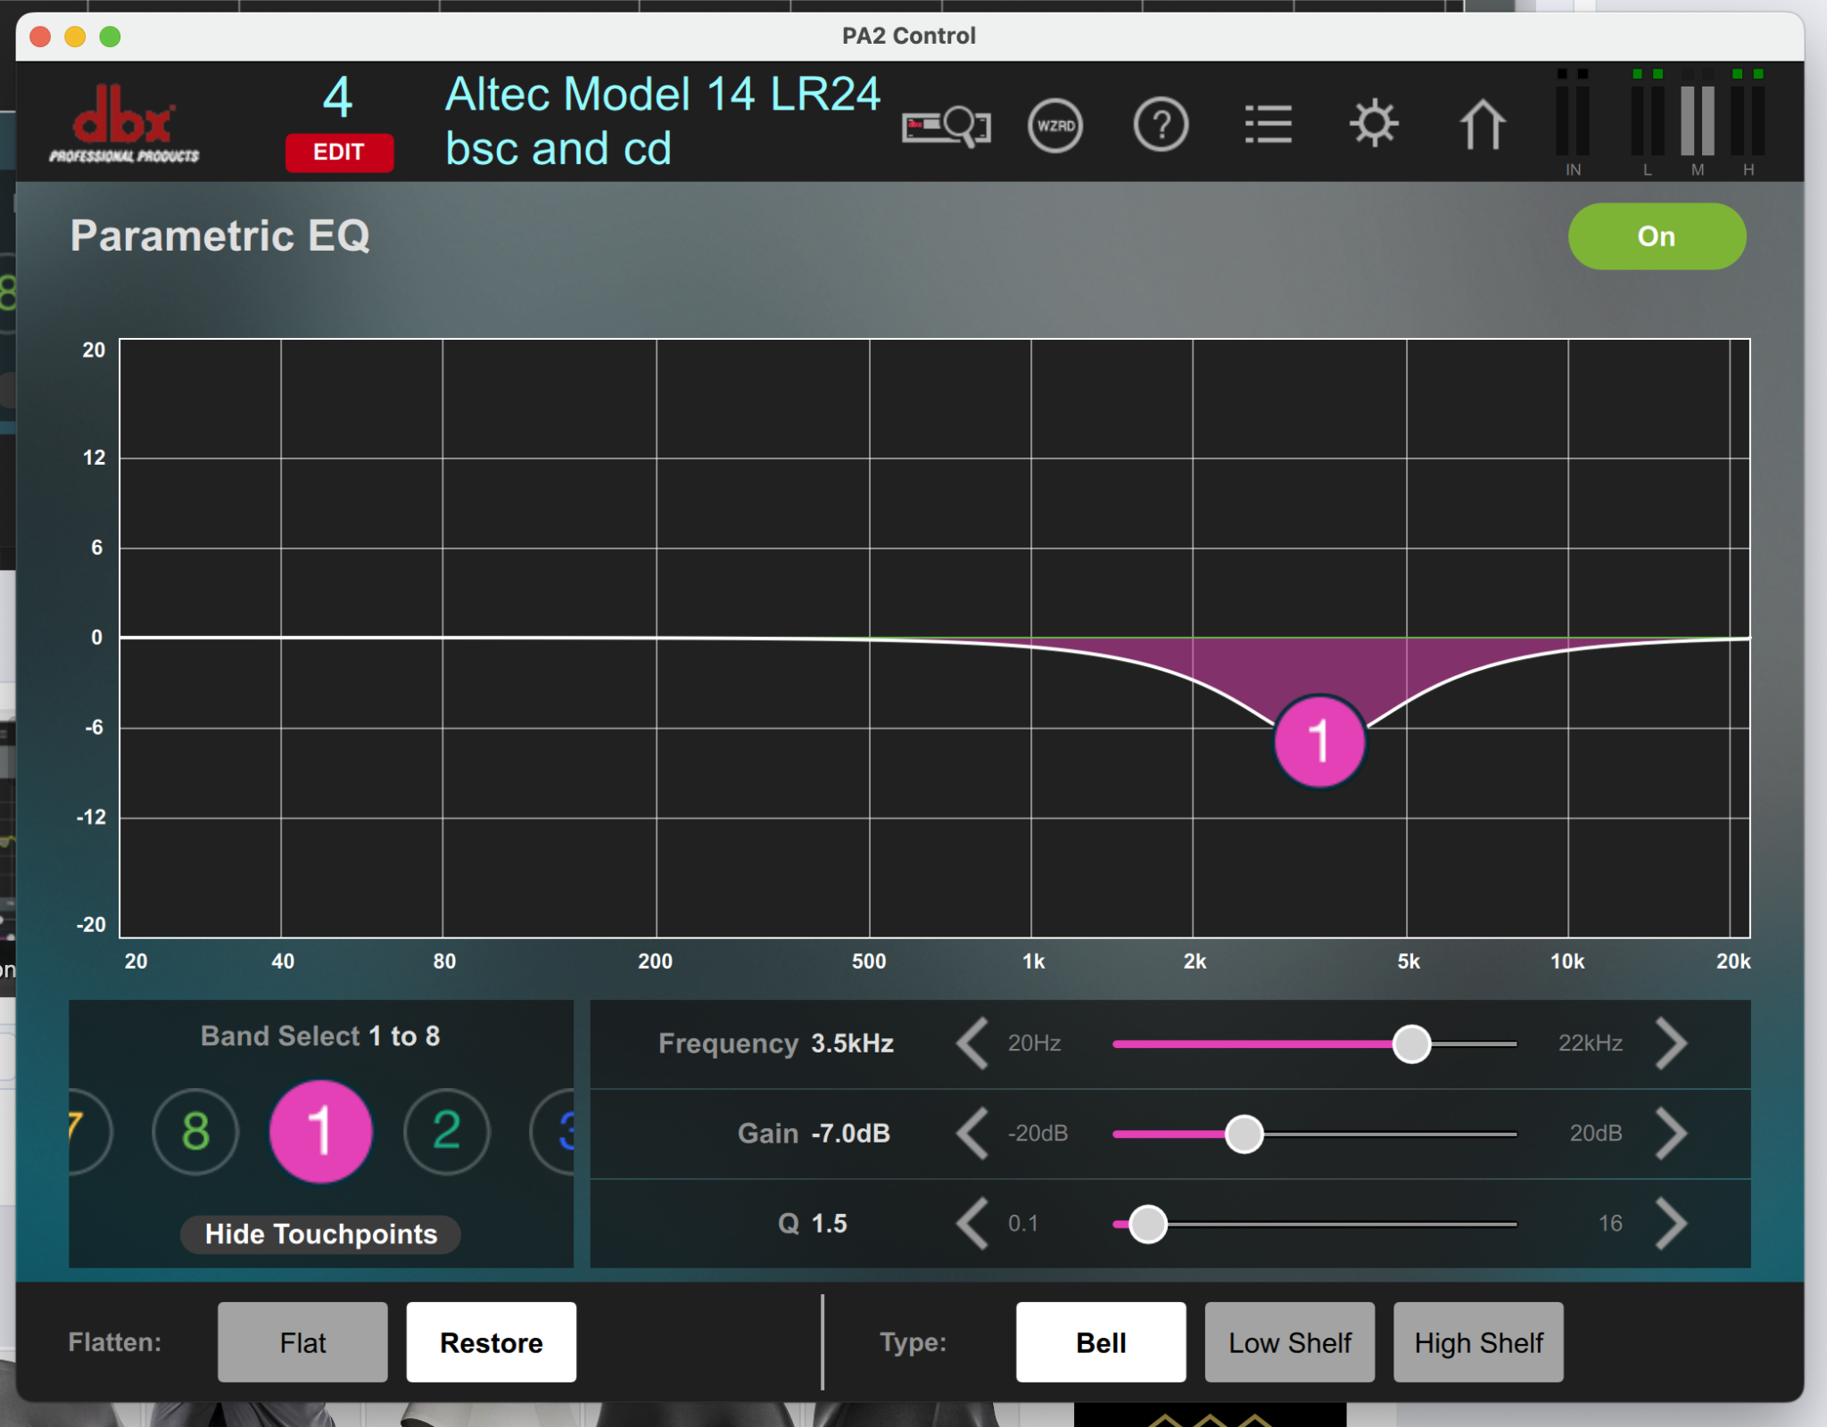The height and width of the screenshot is (1427, 1827).
Task: Select EQ band 2
Action: click(x=446, y=1131)
